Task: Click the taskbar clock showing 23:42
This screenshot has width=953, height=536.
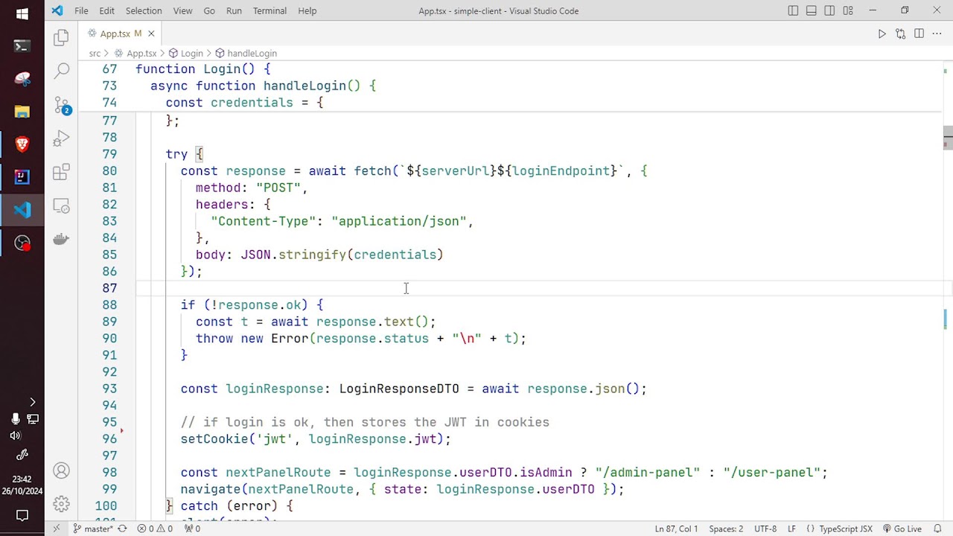Action: tap(22, 479)
